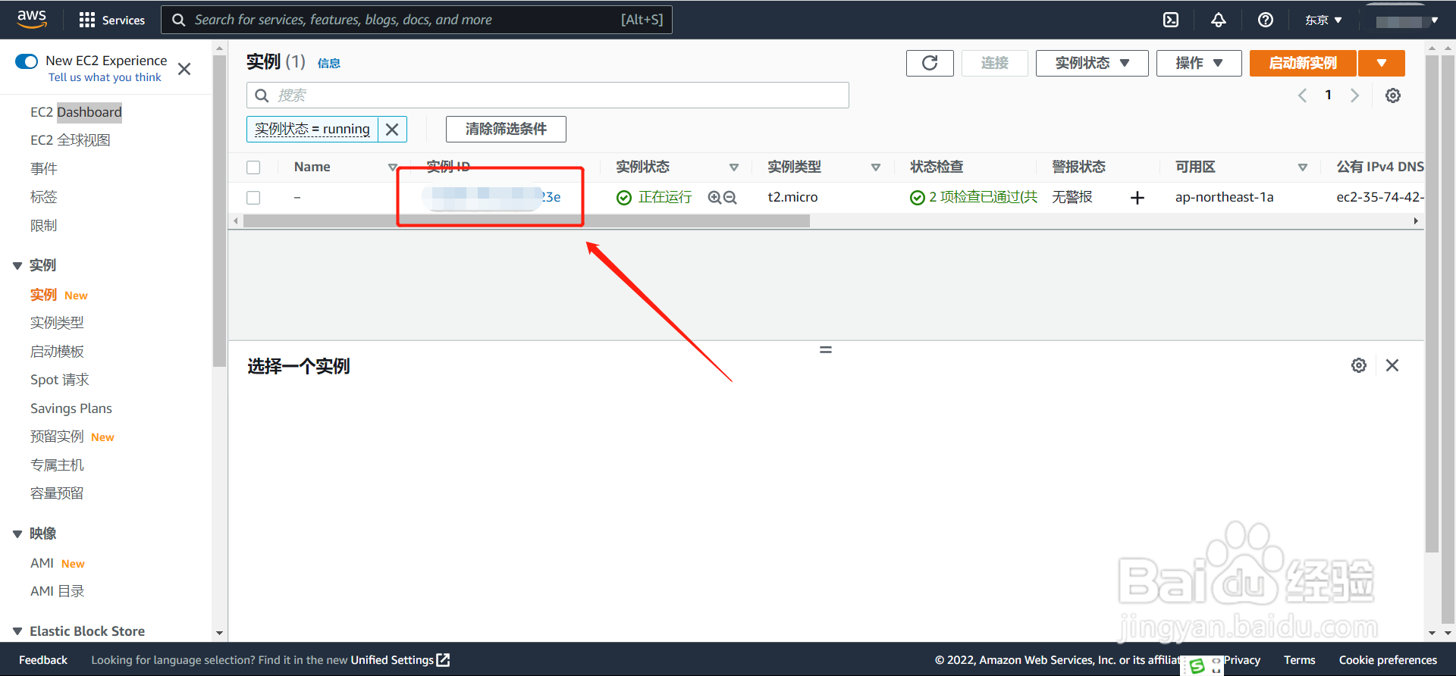Click Feedback in footer
The width and height of the screenshot is (1456, 676).
[43, 660]
